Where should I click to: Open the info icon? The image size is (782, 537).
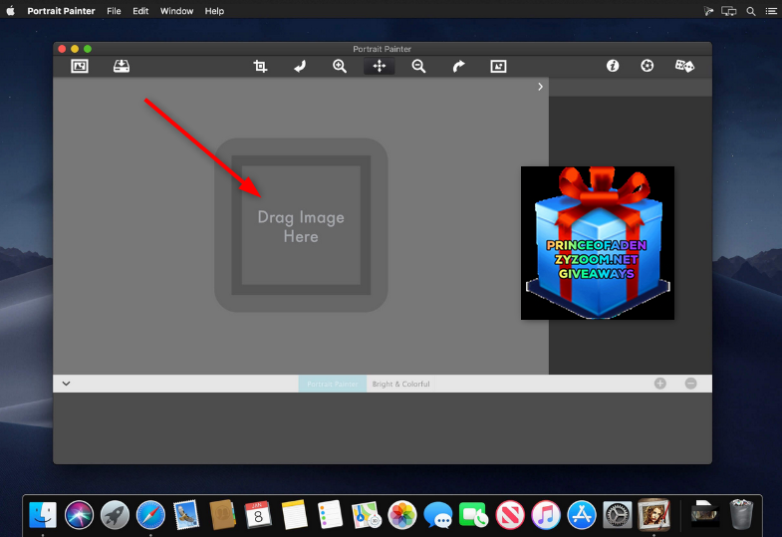coord(613,66)
